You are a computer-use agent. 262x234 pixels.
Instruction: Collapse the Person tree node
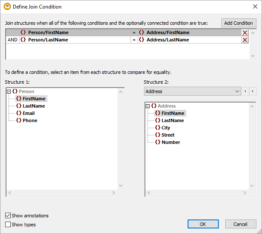coord(9,91)
